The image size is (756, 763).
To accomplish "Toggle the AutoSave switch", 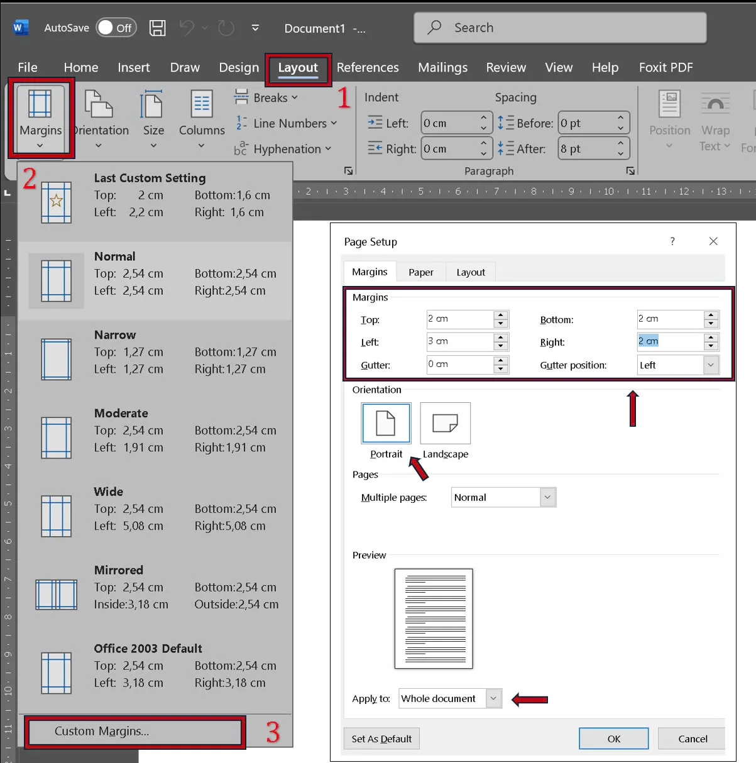I will pos(116,28).
